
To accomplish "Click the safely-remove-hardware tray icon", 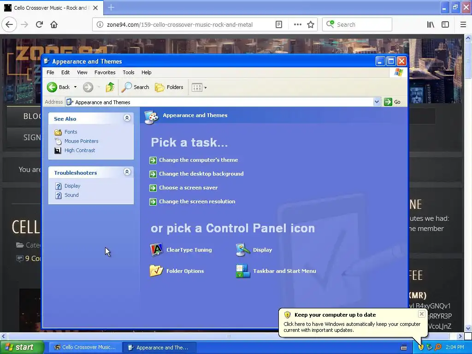I will coord(430,348).
